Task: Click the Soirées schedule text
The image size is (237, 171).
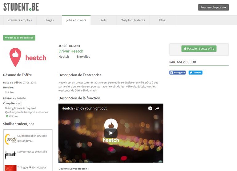Action: [x=10, y=92]
